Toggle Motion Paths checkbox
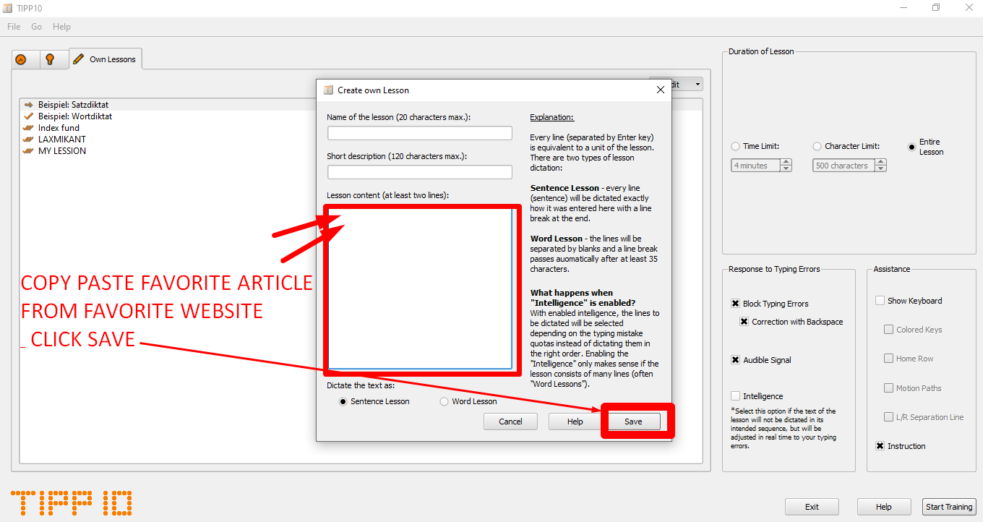The image size is (983, 522). (889, 388)
